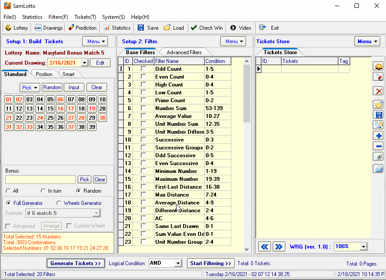Click the Random number button

coord(52,87)
